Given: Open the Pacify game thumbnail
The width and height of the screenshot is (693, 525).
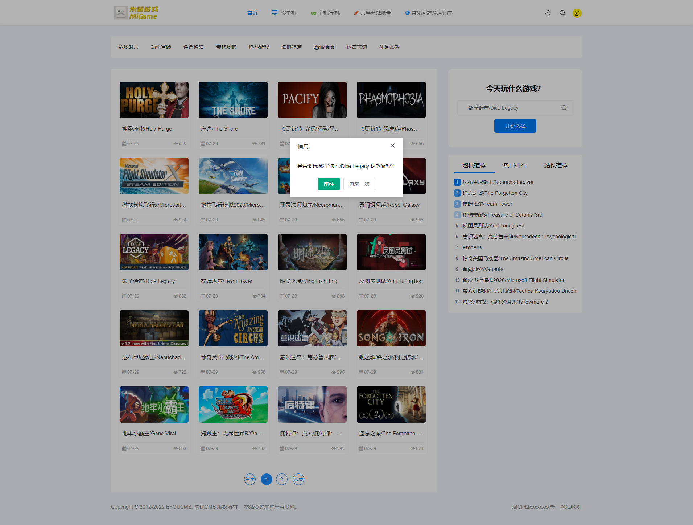Looking at the screenshot, I should tap(312, 100).
